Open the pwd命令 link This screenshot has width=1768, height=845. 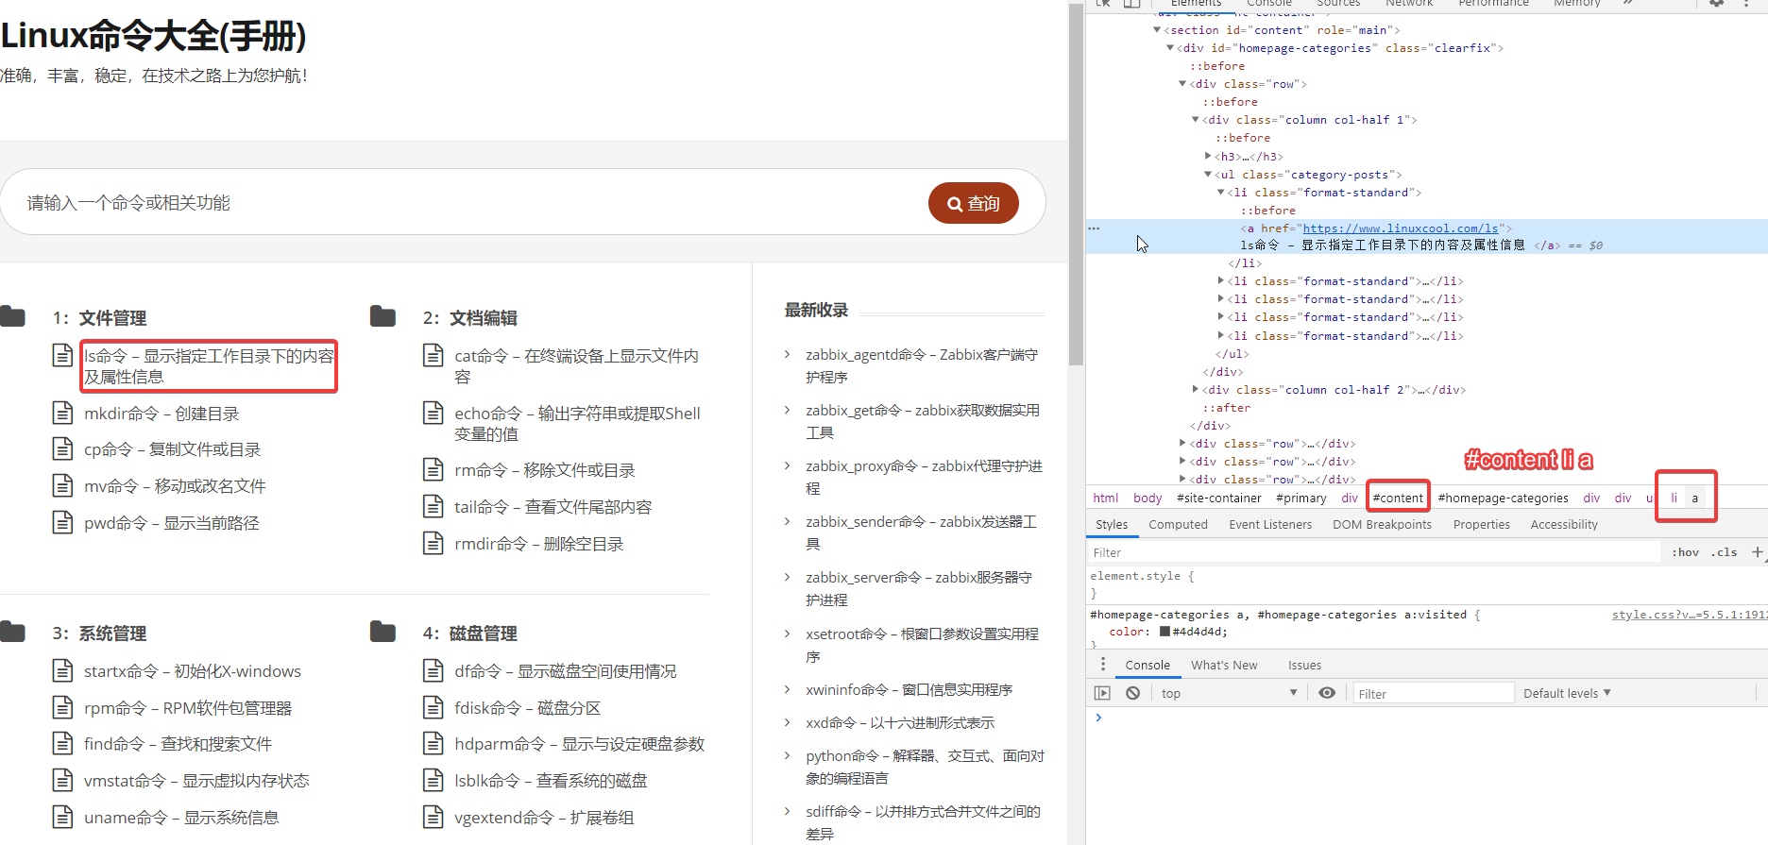click(x=171, y=523)
